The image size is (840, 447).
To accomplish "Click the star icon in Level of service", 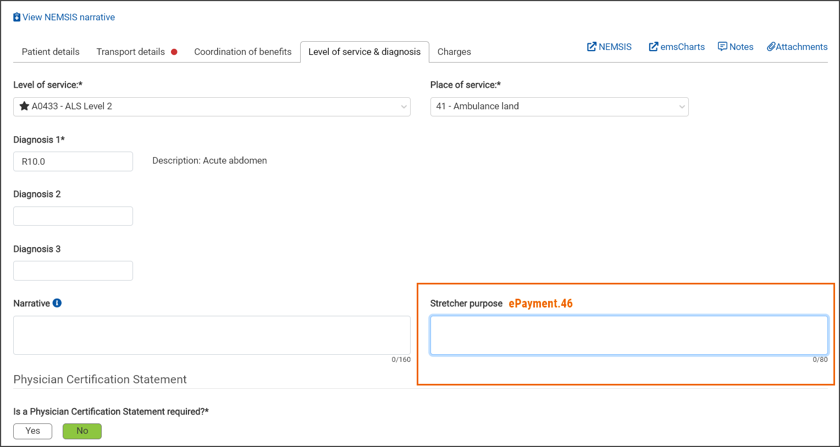I will click(24, 106).
